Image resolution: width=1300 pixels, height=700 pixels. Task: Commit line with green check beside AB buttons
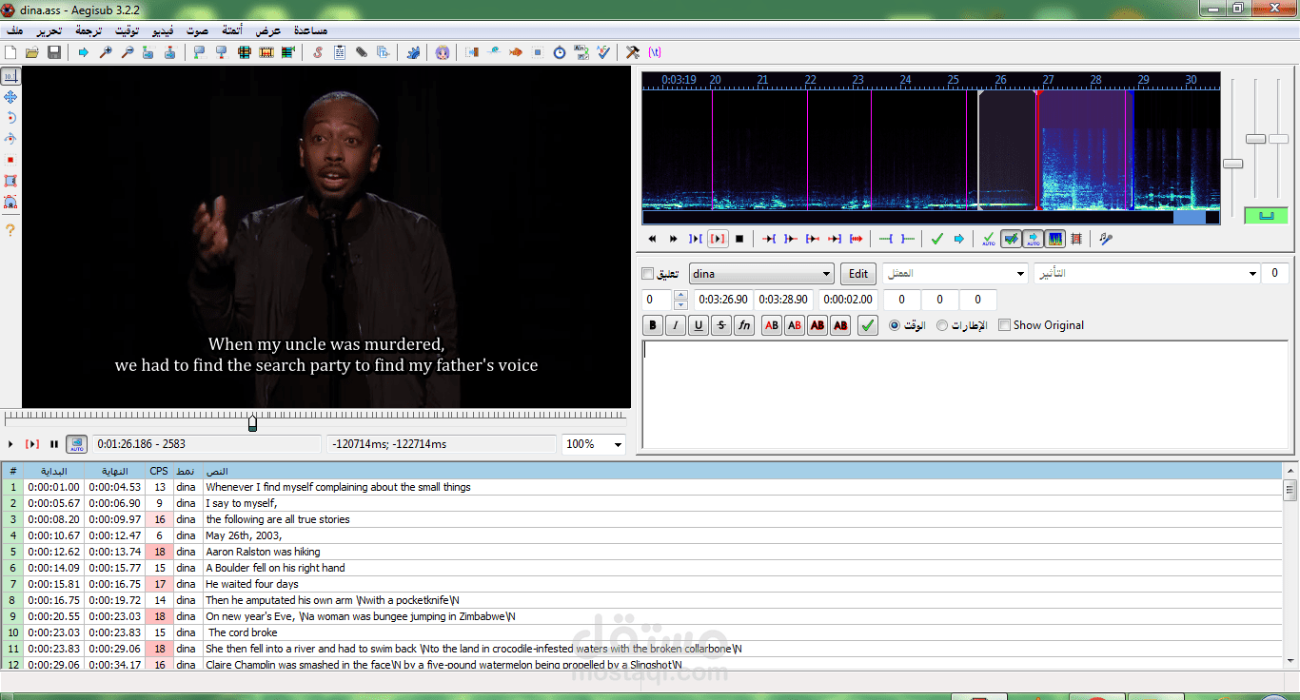[867, 325]
